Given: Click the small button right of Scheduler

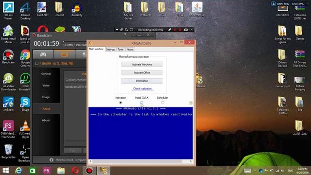Looking at the screenshot, I should point(191,103).
